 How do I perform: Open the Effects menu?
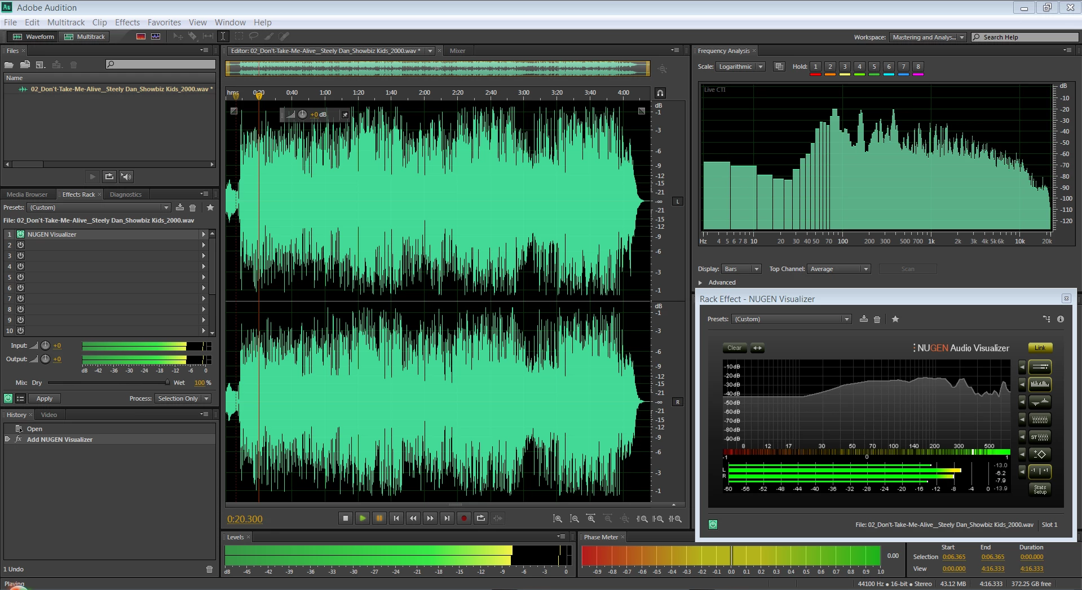tap(127, 23)
